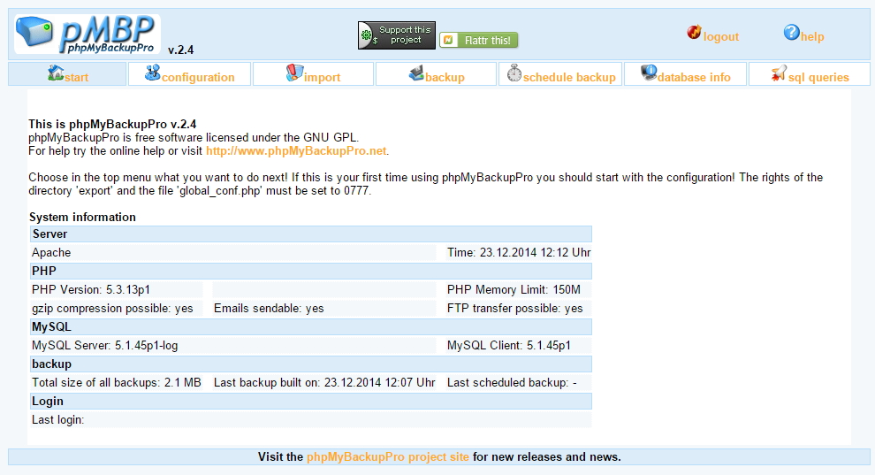Click the sql queries rocket icon
The width and height of the screenshot is (875, 475).
(779, 73)
